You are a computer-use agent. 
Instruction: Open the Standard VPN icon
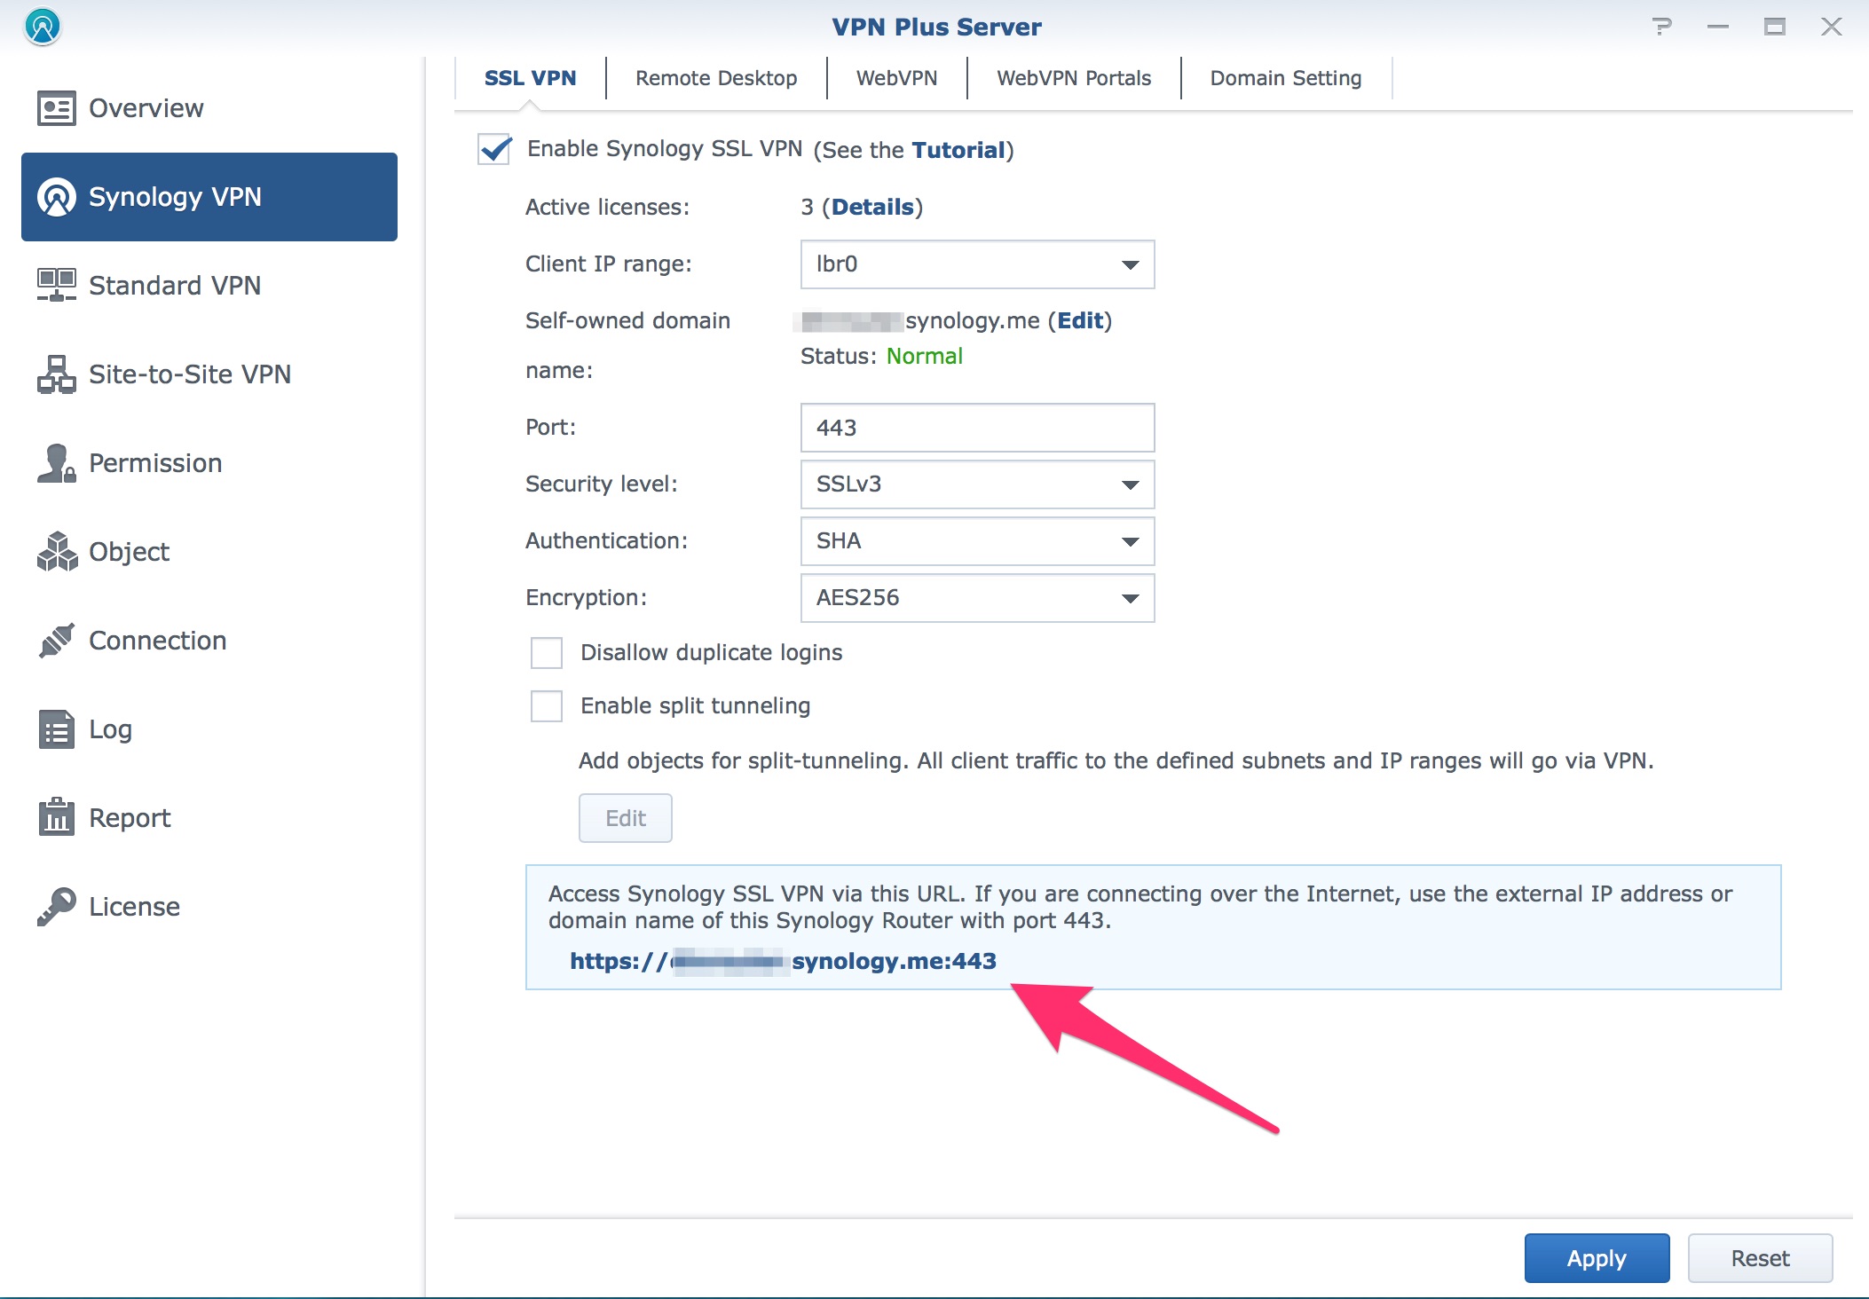[57, 286]
